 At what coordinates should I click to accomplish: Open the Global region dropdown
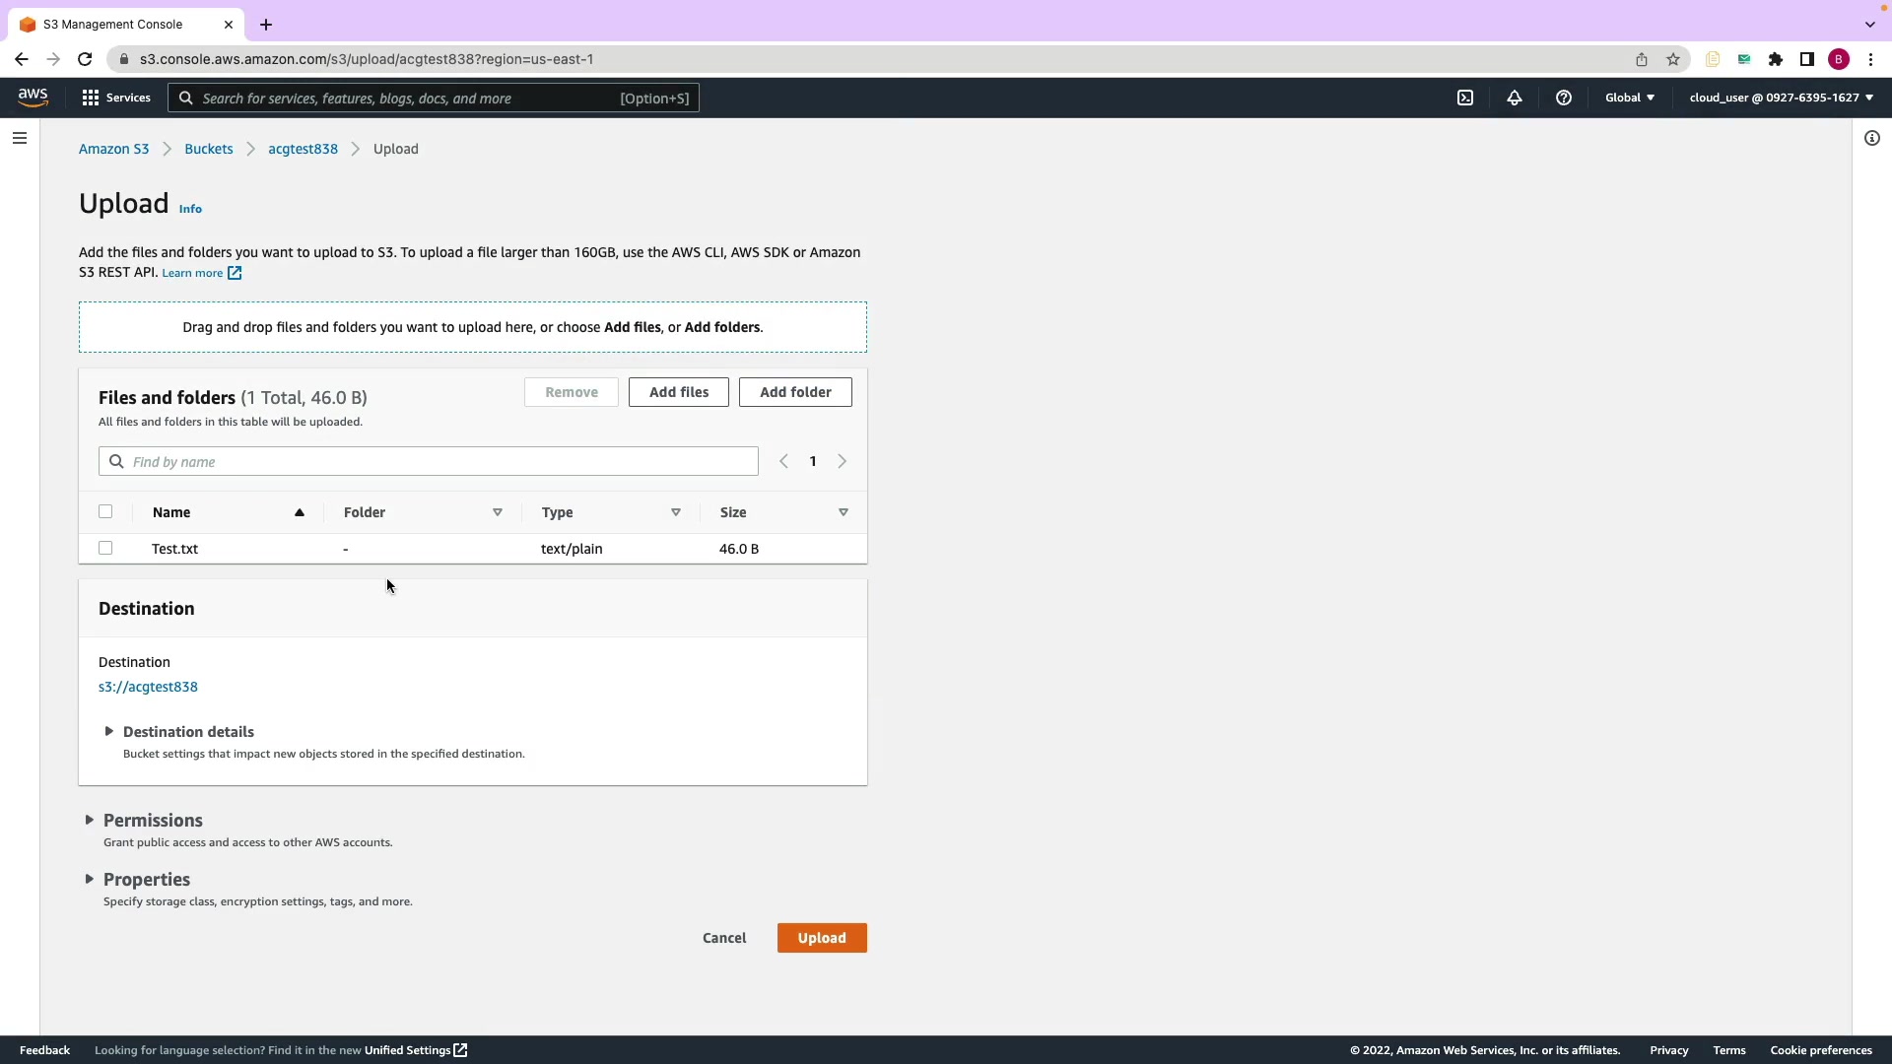coord(1630,98)
